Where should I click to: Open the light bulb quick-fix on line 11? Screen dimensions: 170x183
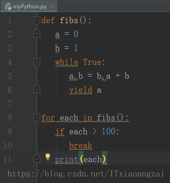(x=48, y=157)
